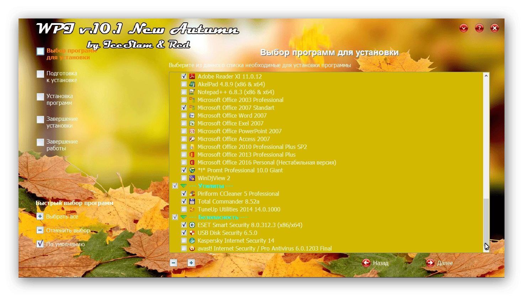Click the Microsoft Office Access 2007 icon
Viewport: 523px width, 296px height.
tap(192, 139)
